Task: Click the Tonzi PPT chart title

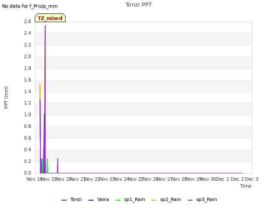Action: (139, 5)
